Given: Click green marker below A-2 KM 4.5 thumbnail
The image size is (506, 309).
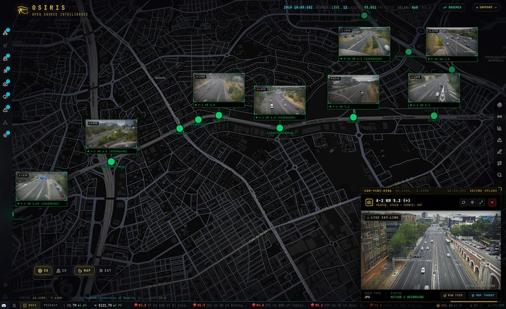Looking at the screenshot, I should click(111, 162).
